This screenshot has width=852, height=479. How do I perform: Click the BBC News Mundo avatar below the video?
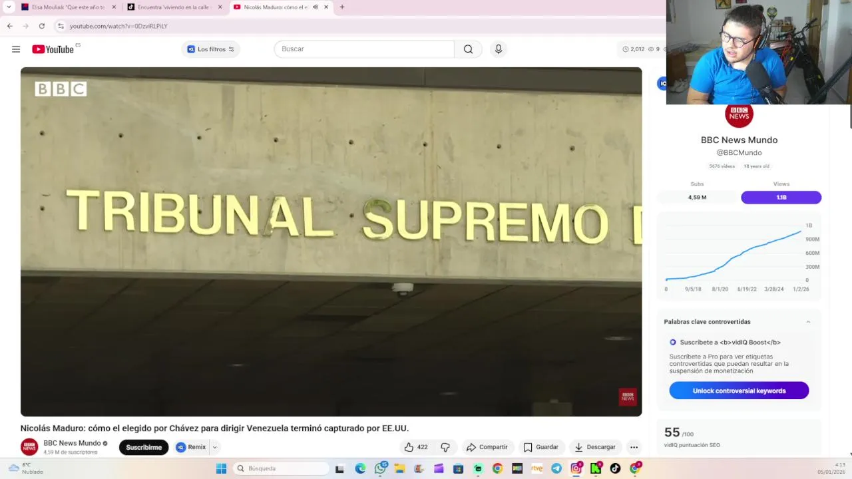[x=29, y=447]
